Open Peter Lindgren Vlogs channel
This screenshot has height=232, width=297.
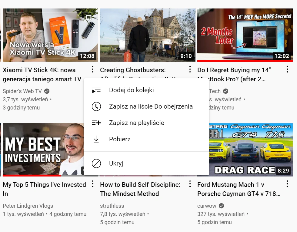[28, 206]
